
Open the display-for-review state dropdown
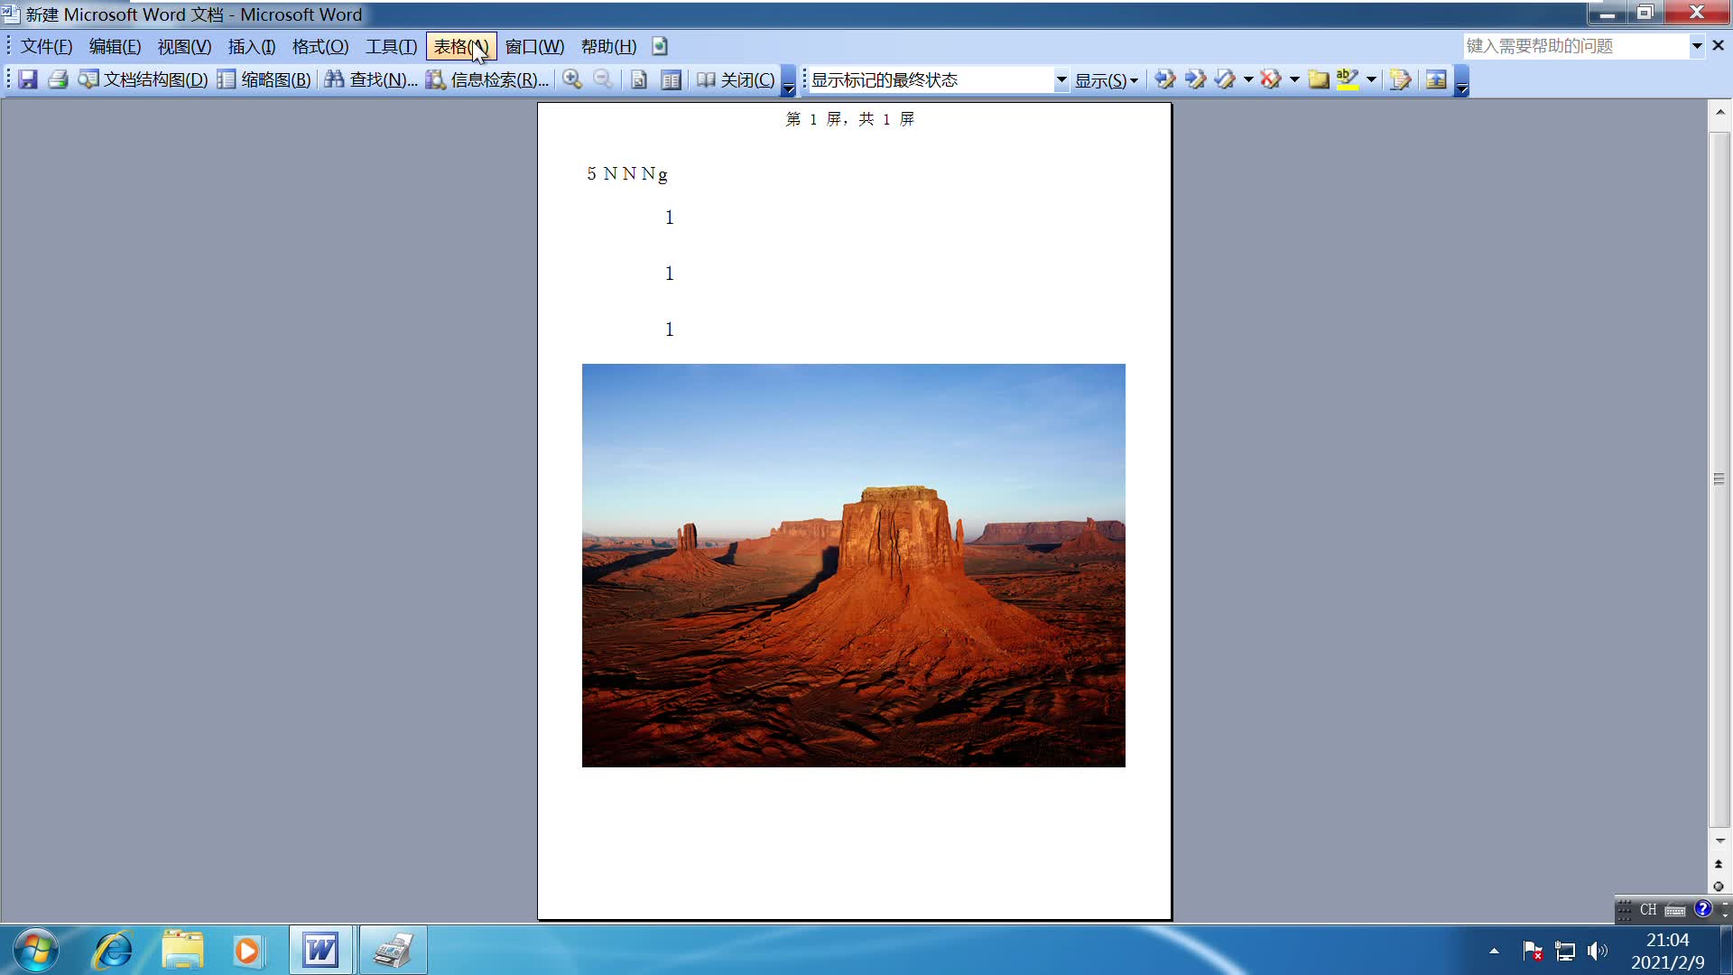pos(1061,79)
